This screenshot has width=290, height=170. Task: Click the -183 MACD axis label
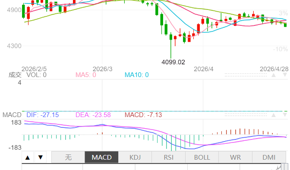coord(15,148)
